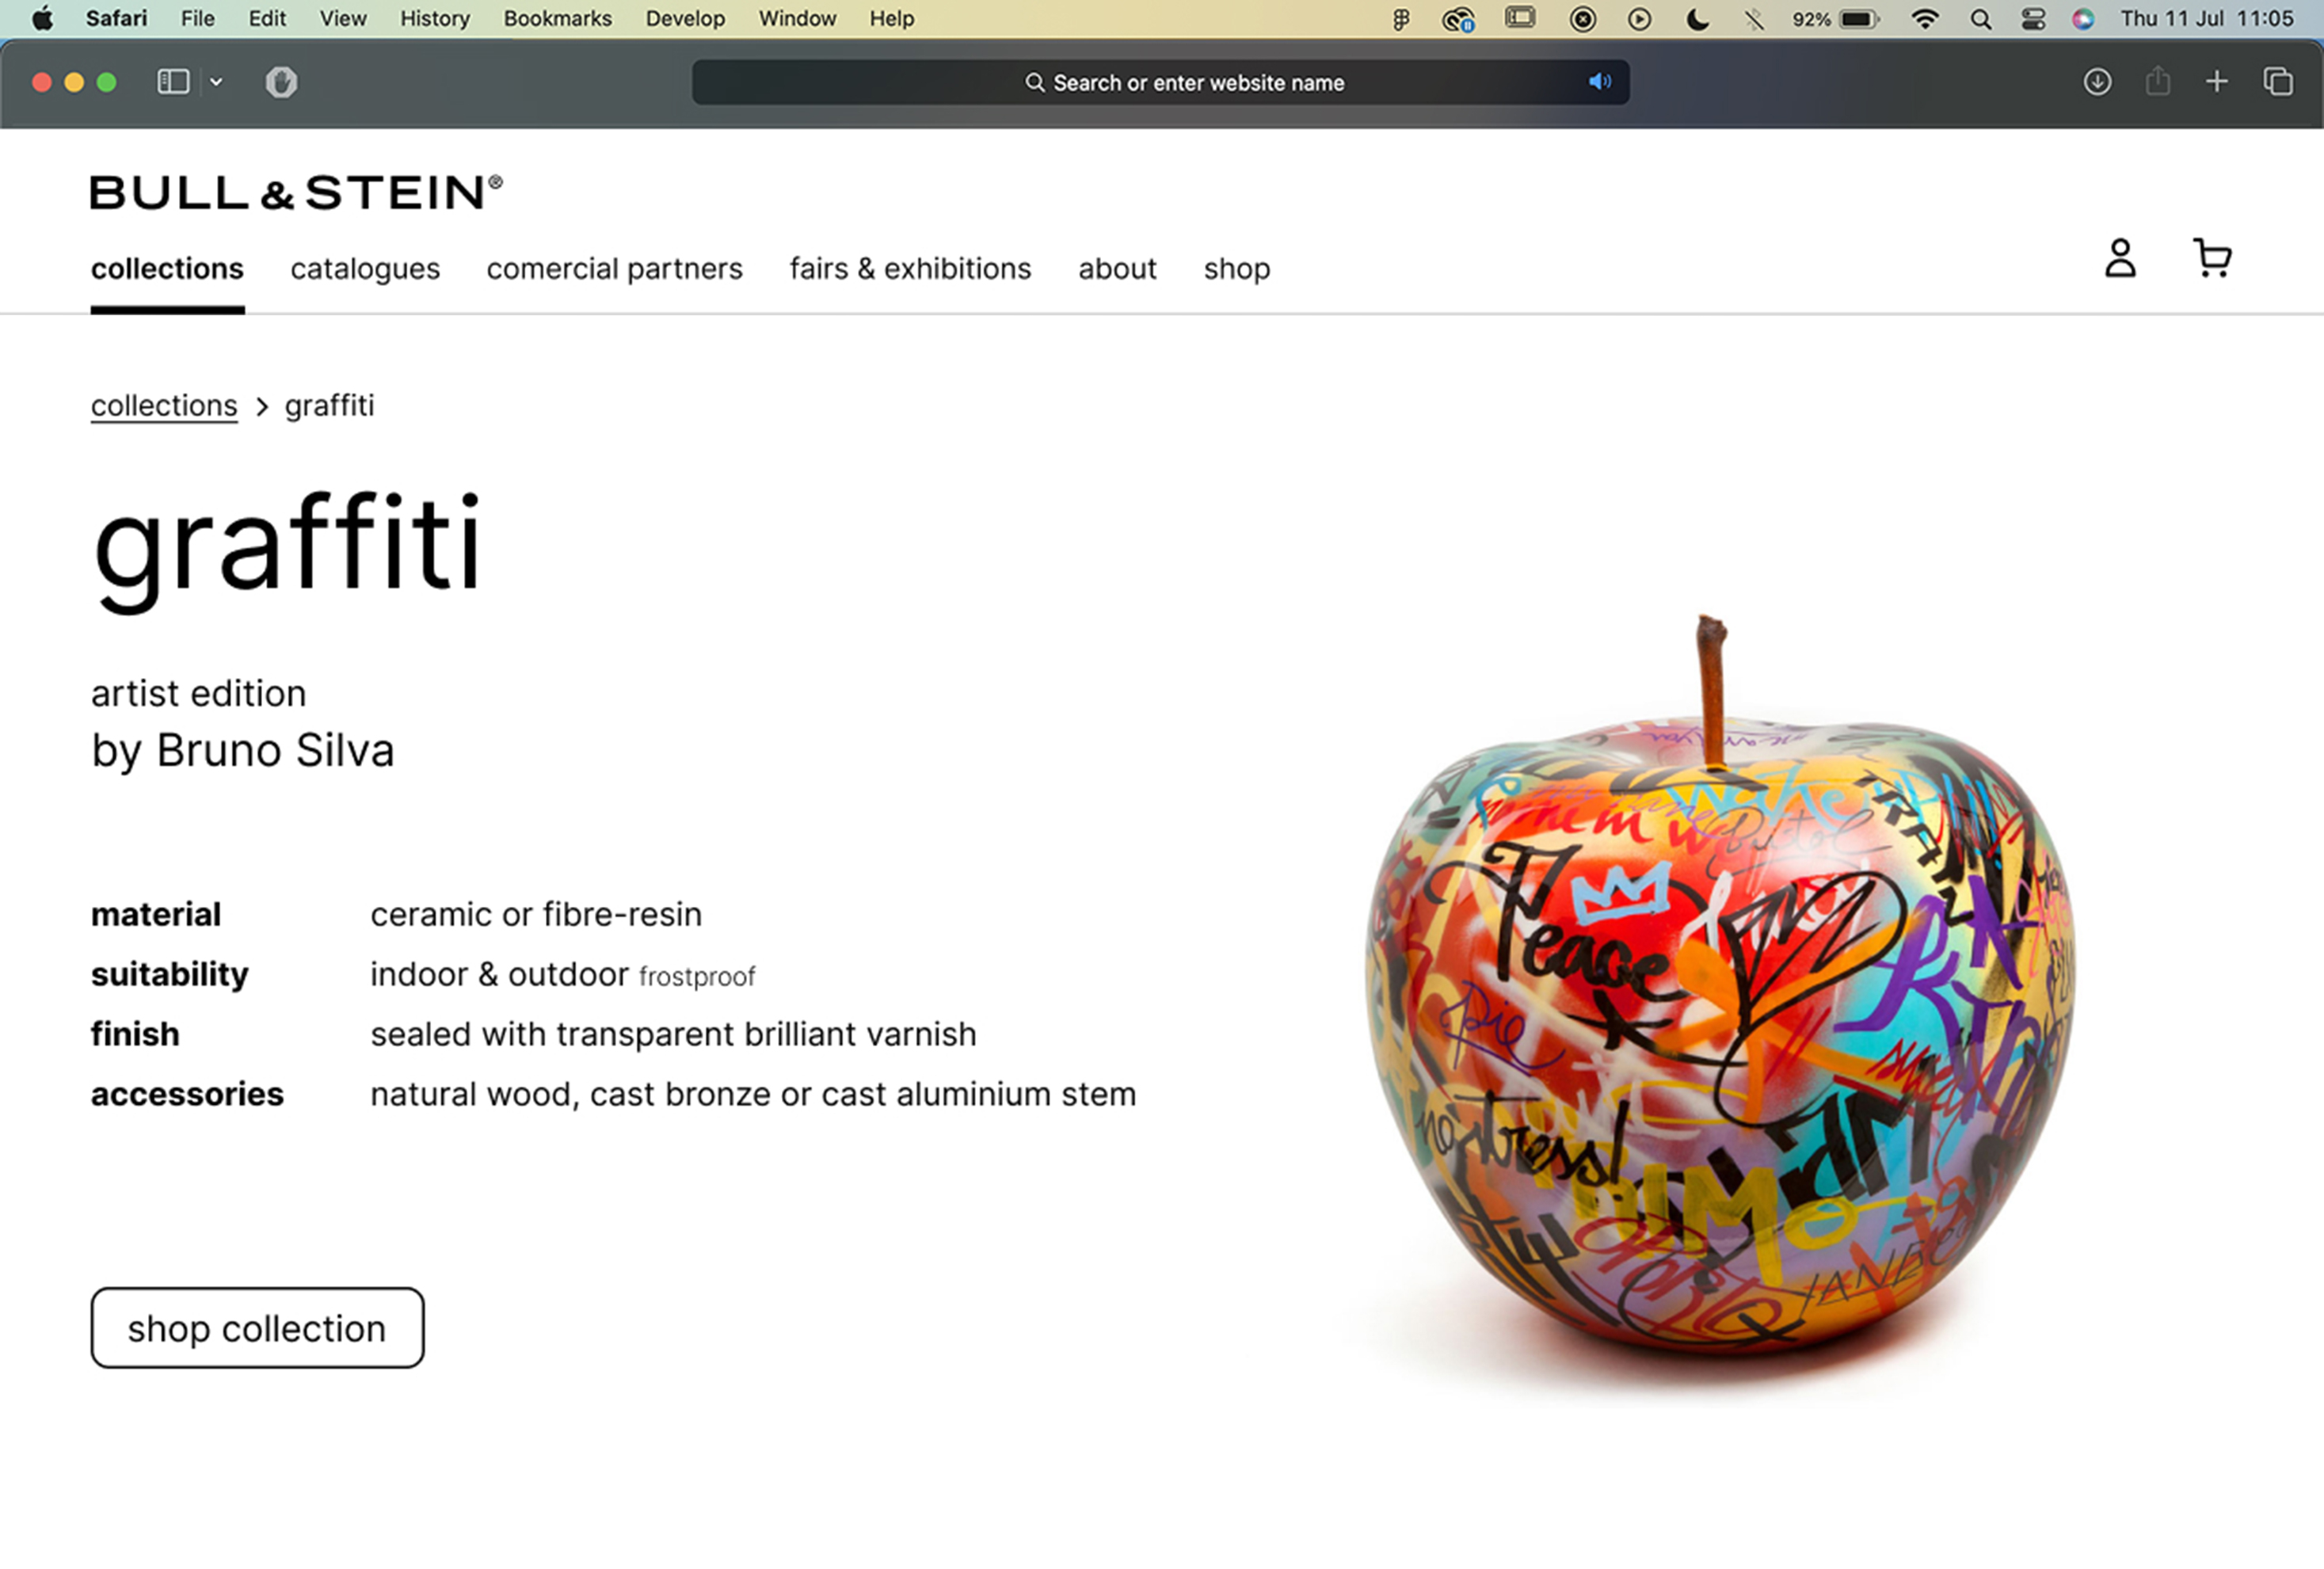This screenshot has height=1569, width=2324.
Task: Click the Search or enter website field
Action: pyautogui.click(x=1160, y=82)
